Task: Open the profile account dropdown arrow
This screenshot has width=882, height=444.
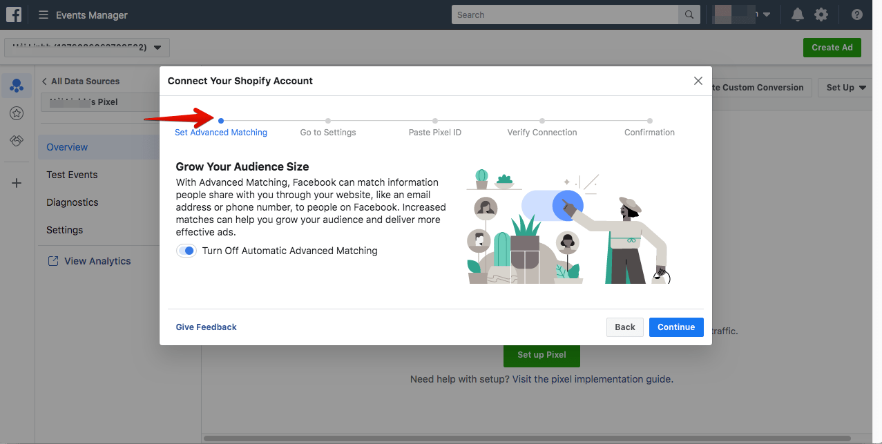Action: tap(767, 15)
